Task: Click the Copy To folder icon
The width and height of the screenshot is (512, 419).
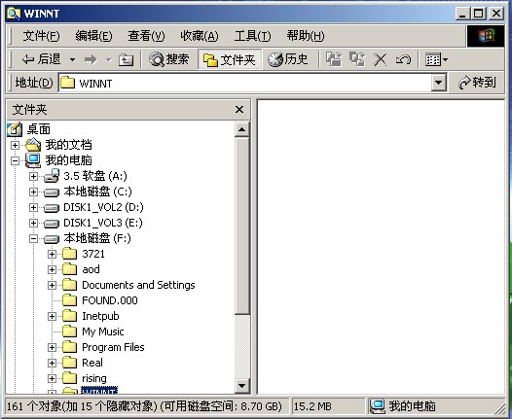Action: pyautogui.click(x=357, y=59)
